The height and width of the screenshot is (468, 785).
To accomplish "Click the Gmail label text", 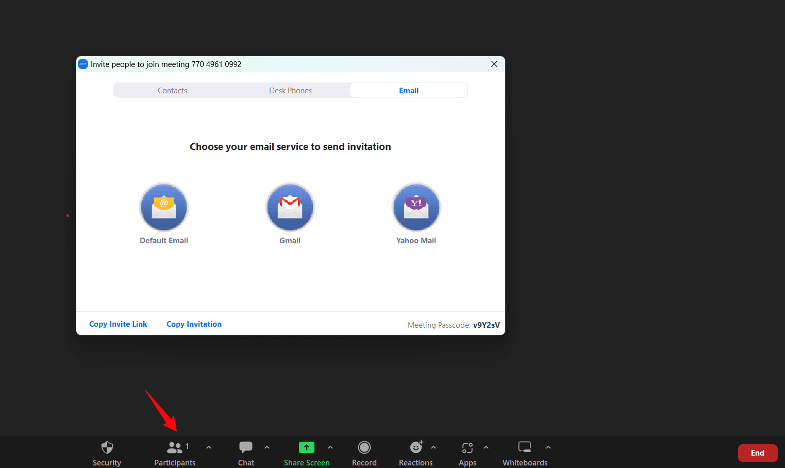I will coord(290,241).
